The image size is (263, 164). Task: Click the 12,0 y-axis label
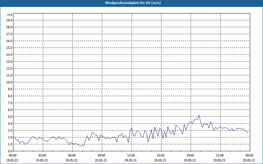click(x=9, y=69)
